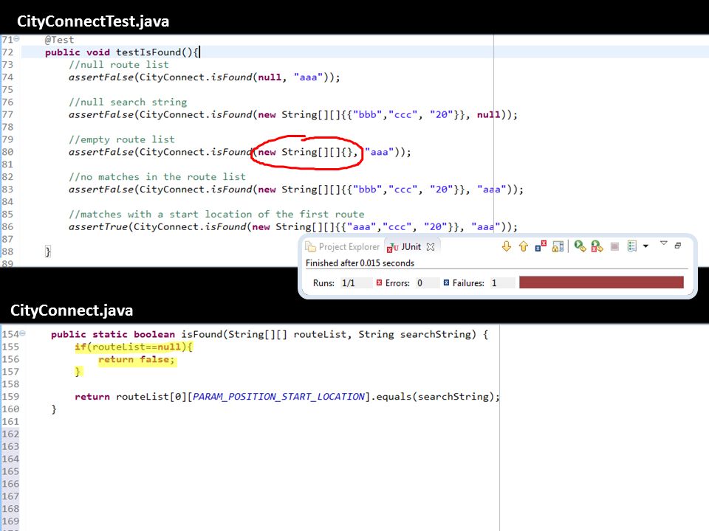Click the 'Runs: 1/1' counter value
This screenshot has height=531, width=709.
[x=348, y=283]
